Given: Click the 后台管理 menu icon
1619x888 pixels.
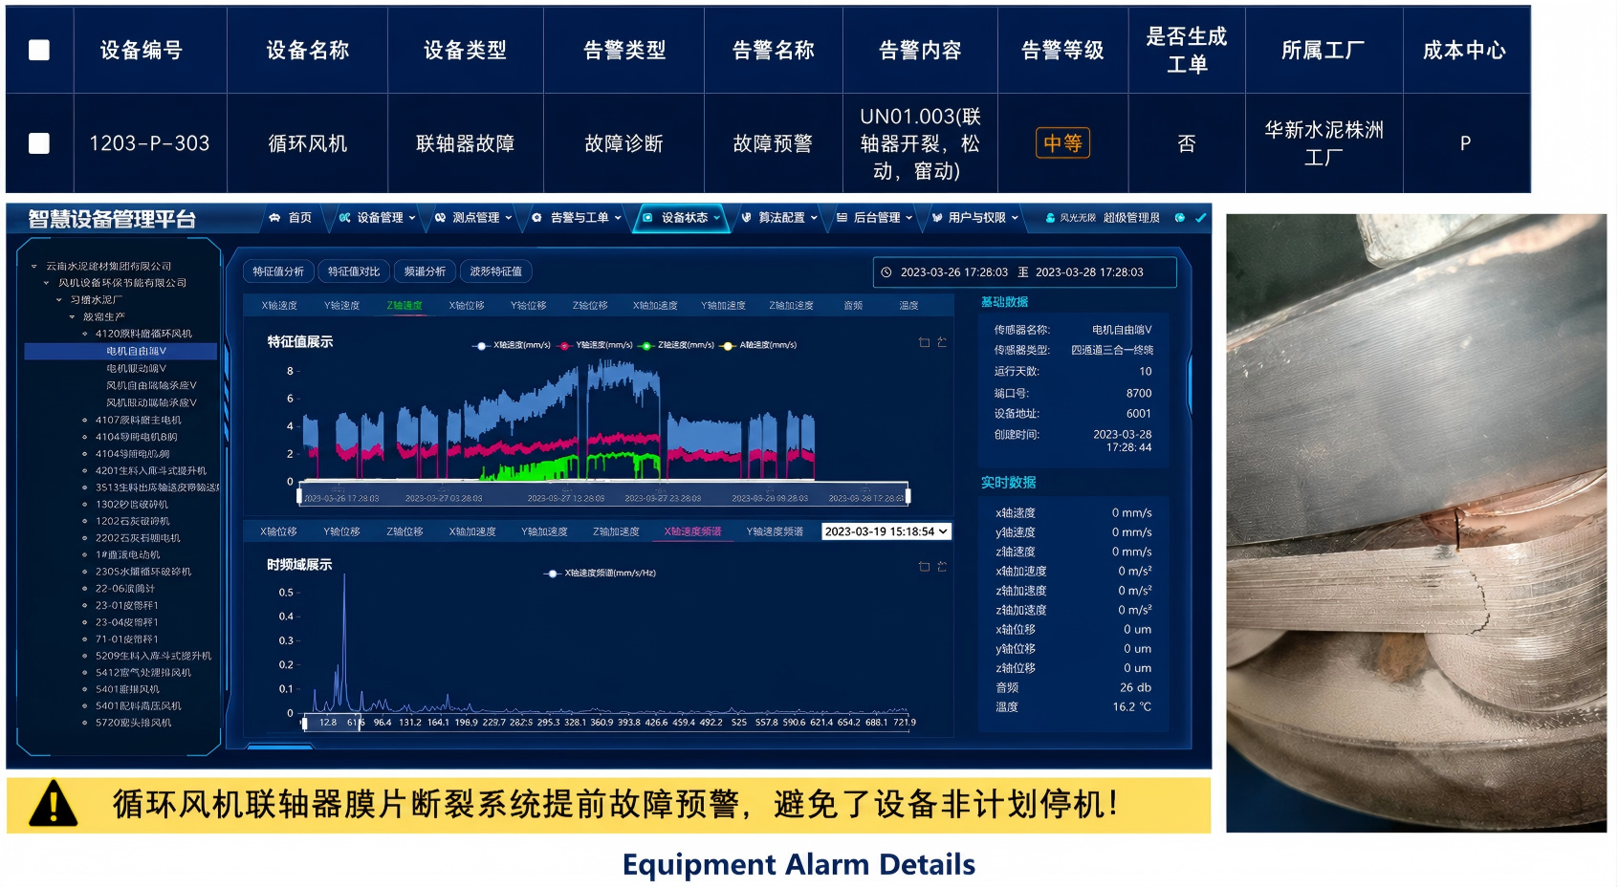Looking at the screenshot, I should click(842, 218).
